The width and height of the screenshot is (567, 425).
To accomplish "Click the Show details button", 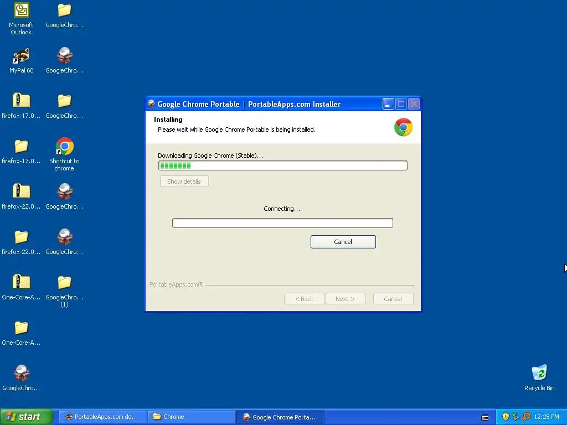I will (184, 182).
